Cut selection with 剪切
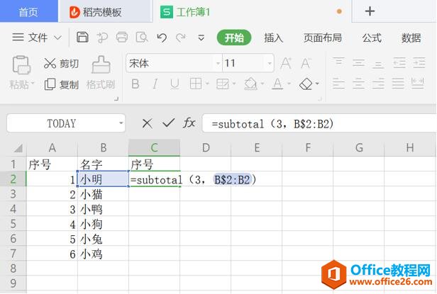The height and width of the screenshot is (294, 437). [x=61, y=64]
